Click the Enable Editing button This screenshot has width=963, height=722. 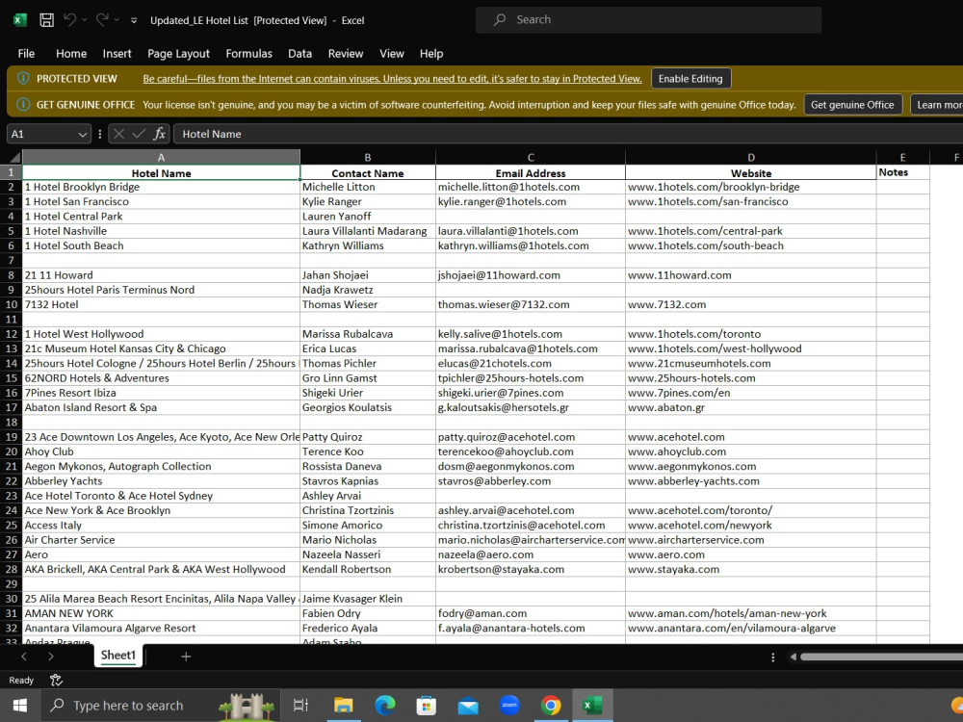click(690, 79)
